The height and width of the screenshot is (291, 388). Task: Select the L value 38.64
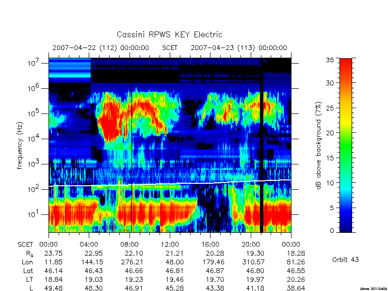[x=295, y=288]
